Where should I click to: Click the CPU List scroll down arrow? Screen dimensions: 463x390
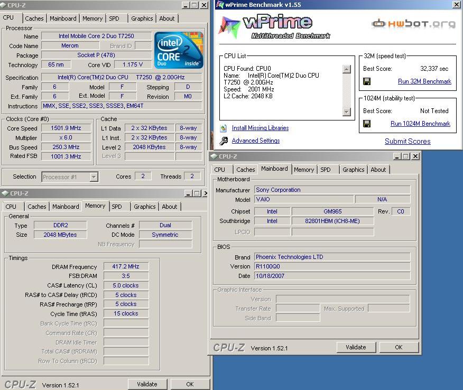point(346,112)
